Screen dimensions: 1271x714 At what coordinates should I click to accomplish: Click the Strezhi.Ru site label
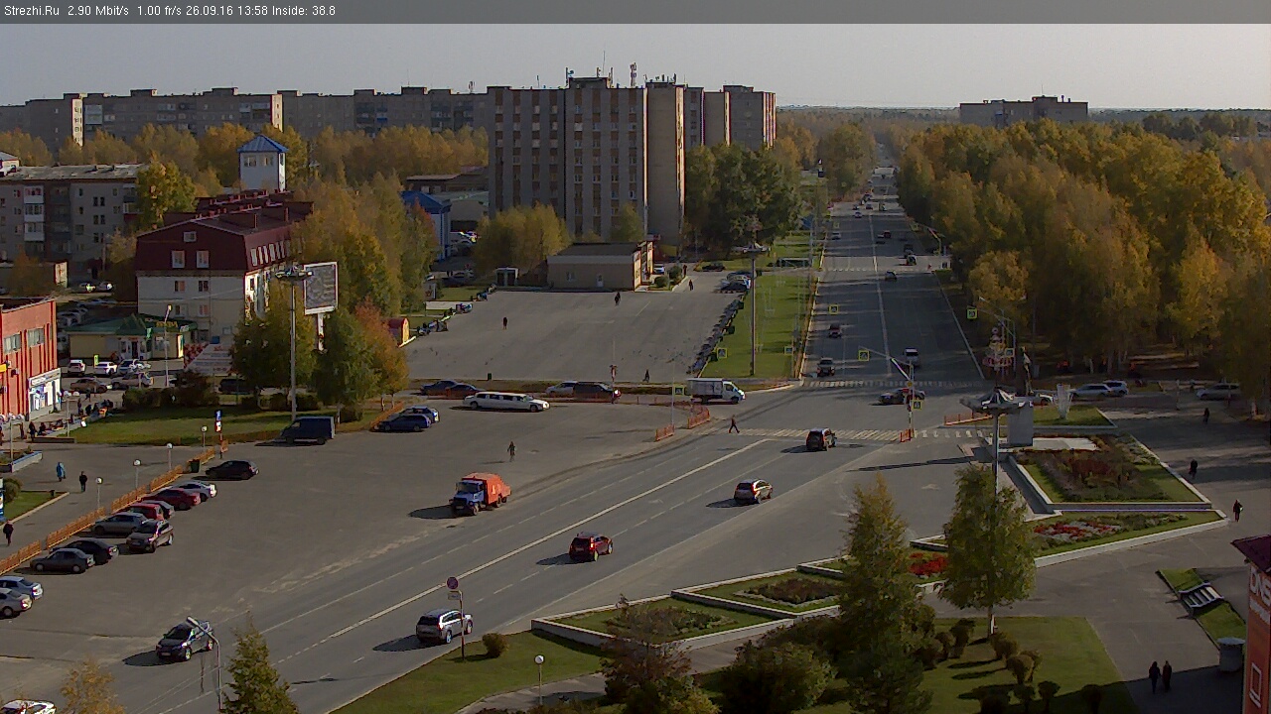(31, 11)
